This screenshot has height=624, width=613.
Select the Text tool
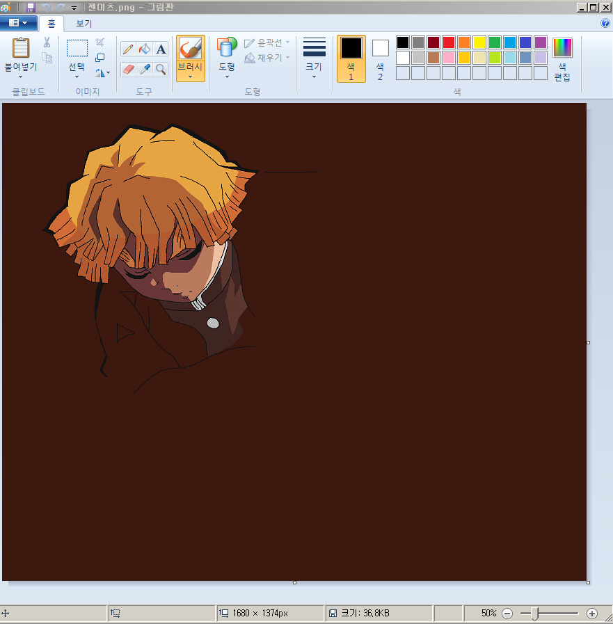tap(161, 49)
